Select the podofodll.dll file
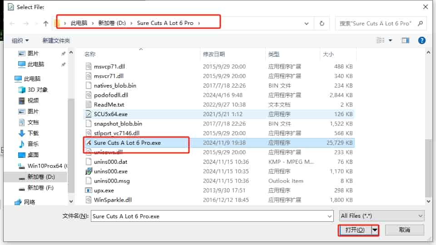Viewport: 436px width, 245px height. [111, 95]
